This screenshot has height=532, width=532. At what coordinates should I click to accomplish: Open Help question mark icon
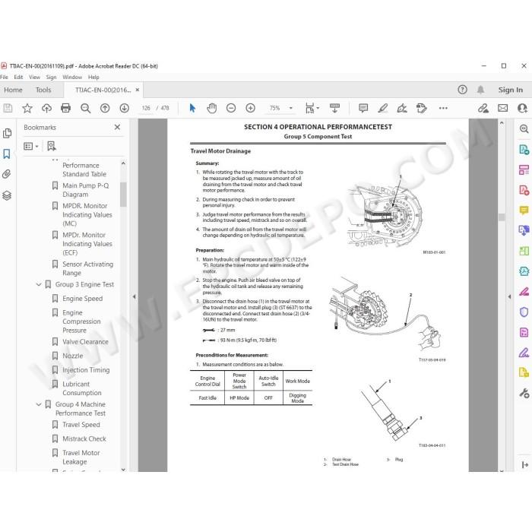coord(462,90)
